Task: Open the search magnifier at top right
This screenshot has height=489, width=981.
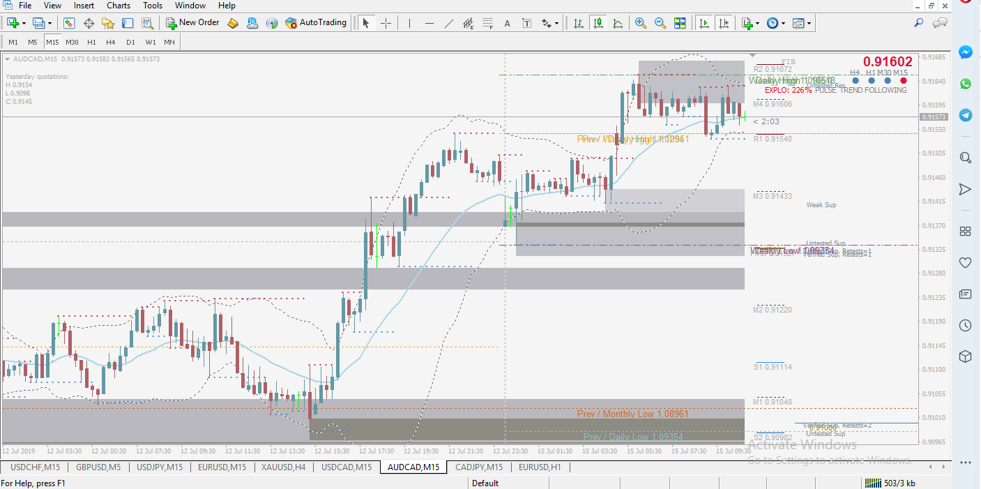Action: click(919, 23)
